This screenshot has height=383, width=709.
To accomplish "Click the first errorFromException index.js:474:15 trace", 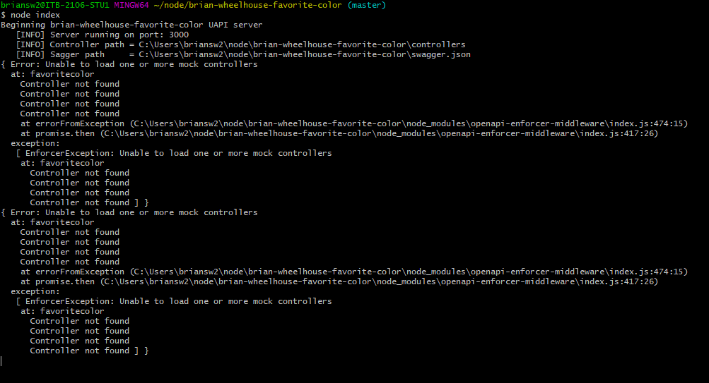I will [x=354, y=123].
